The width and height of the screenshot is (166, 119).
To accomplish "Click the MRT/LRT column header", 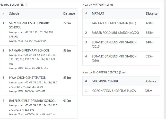I will tap(98, 13).
